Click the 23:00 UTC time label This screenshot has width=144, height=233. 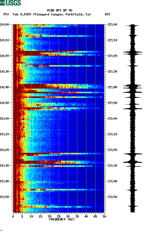tap(113, 119)
